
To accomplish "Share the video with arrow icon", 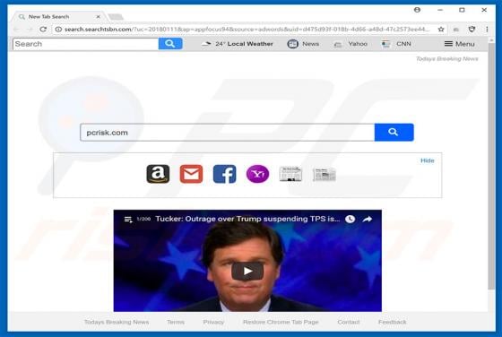I will pyautogui.click(x=368, y=219).
